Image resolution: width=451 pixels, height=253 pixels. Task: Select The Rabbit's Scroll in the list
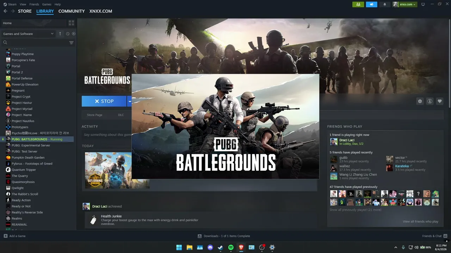[x=25, y=194]
